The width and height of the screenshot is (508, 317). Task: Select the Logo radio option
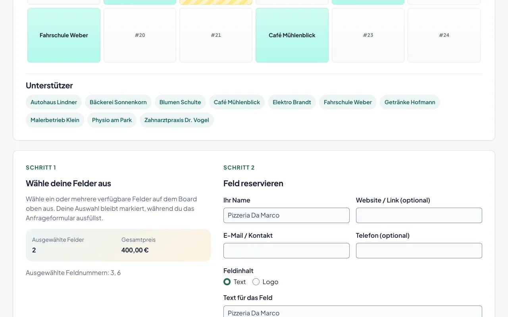click(x=256, y=282)
